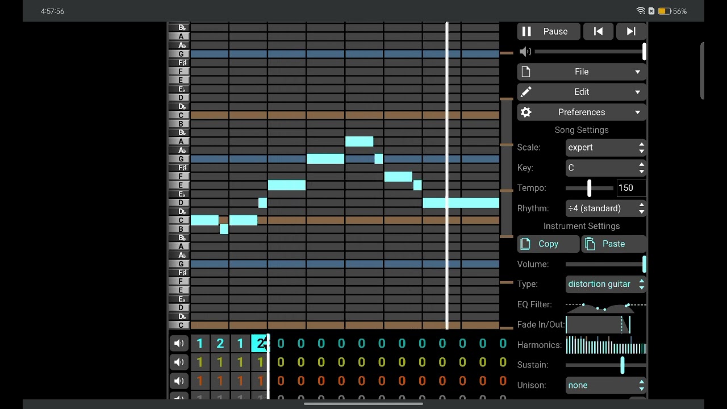This screenshot has height=409, width=727.
Task: Select cyan channel bar one pattern
Action: [199, 343]
